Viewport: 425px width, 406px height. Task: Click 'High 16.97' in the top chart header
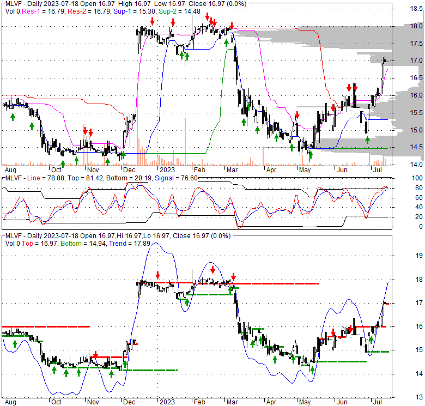pyautogui.click(x=134, y=4)
